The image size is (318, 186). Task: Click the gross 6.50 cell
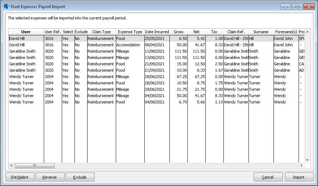[179, 38]
